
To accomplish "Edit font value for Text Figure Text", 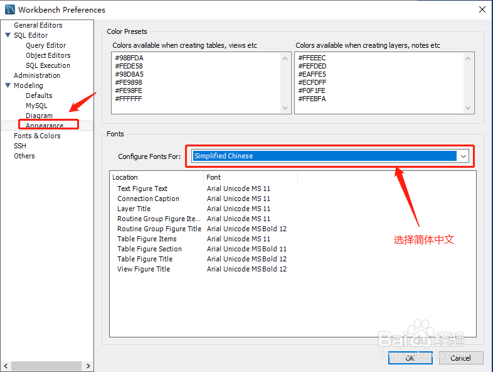I will [x=238, y=189].
